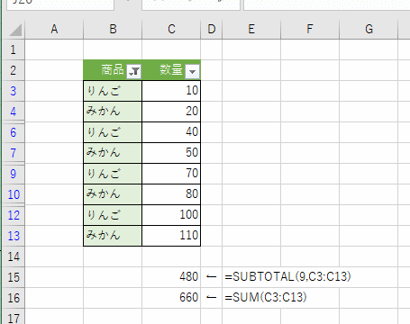410x324 pixels.
Task: Select row 16 header
Action: [13, 298]
